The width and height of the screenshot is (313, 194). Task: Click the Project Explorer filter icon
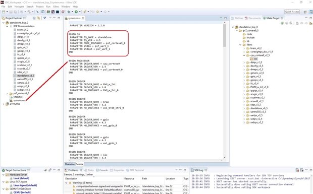(45, 18)
